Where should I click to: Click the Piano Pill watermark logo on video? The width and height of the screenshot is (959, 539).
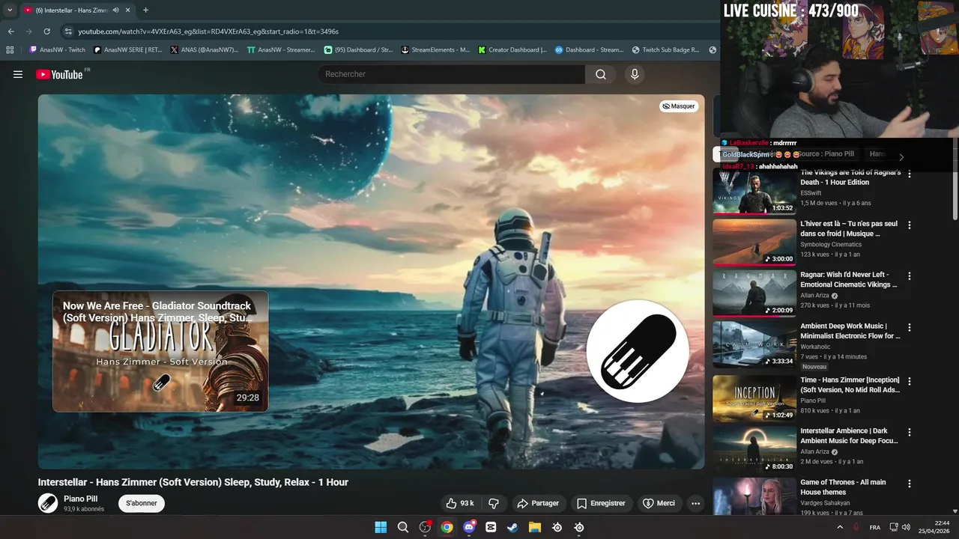(638, 351)
